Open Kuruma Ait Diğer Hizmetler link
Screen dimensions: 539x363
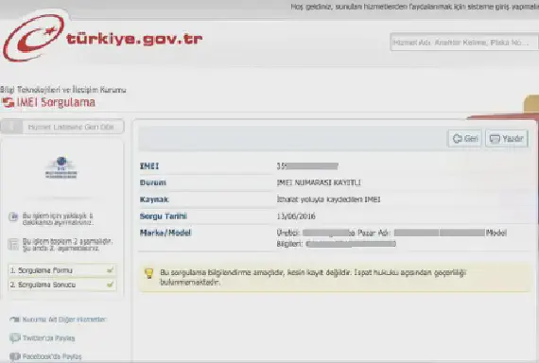coord(64,320)
